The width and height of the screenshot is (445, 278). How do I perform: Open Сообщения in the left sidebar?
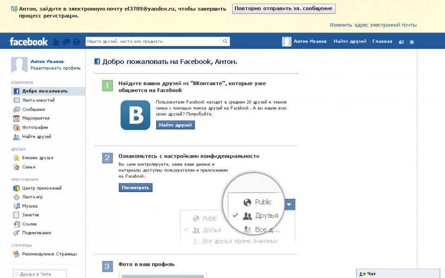33,109
